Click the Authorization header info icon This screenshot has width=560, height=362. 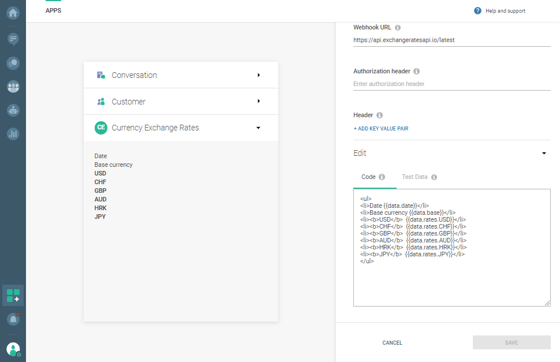417,72
